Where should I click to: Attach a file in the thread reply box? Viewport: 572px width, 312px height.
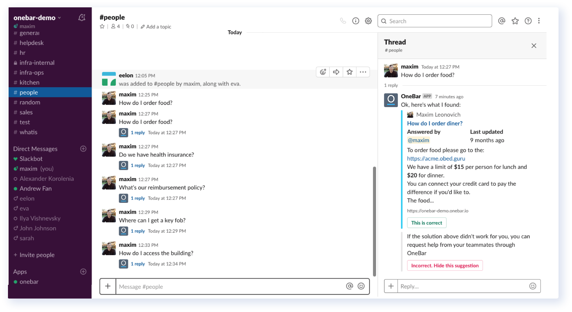pyautogui.click(x=391, y=286)
